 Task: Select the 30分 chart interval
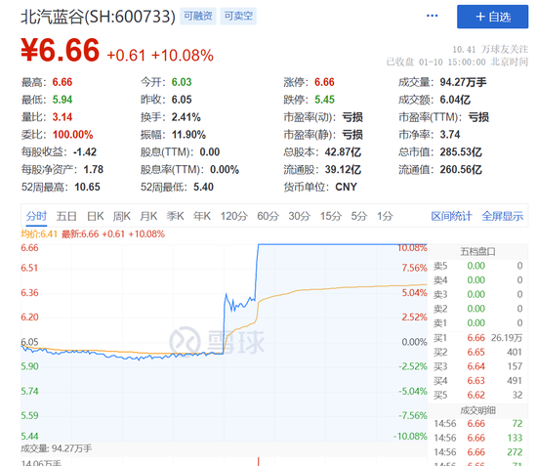[300, 216]
